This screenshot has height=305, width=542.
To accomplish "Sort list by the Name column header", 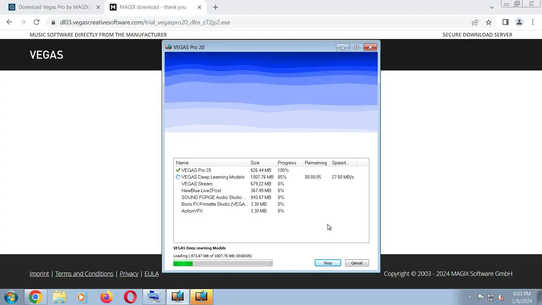I will (211, 163).
